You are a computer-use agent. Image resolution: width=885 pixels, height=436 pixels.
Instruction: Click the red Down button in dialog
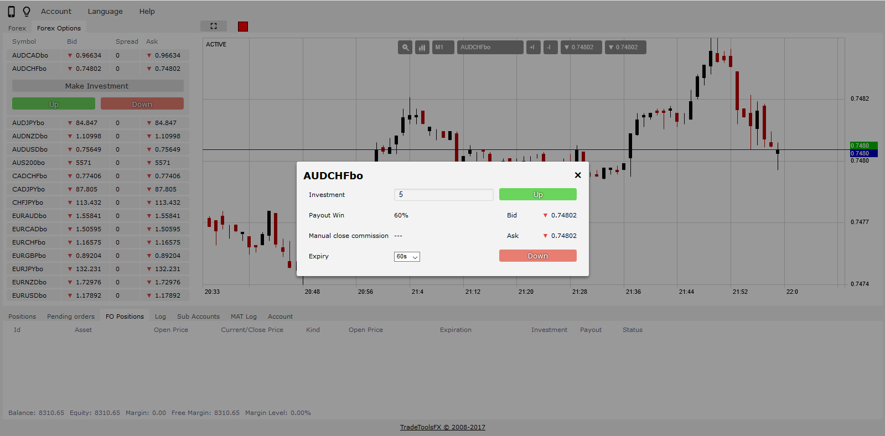[537, 256]
